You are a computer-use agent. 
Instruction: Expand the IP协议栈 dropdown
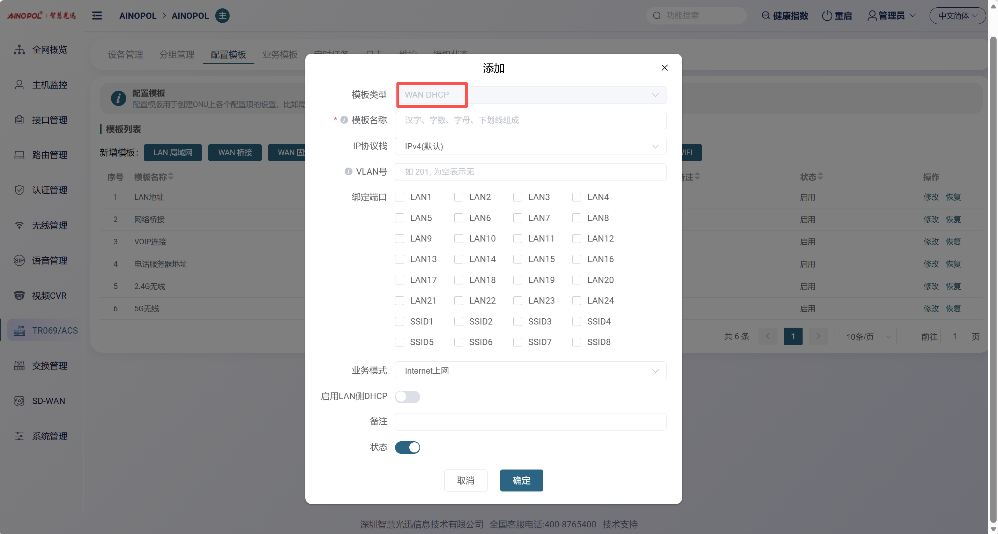[x=530, y=146]
